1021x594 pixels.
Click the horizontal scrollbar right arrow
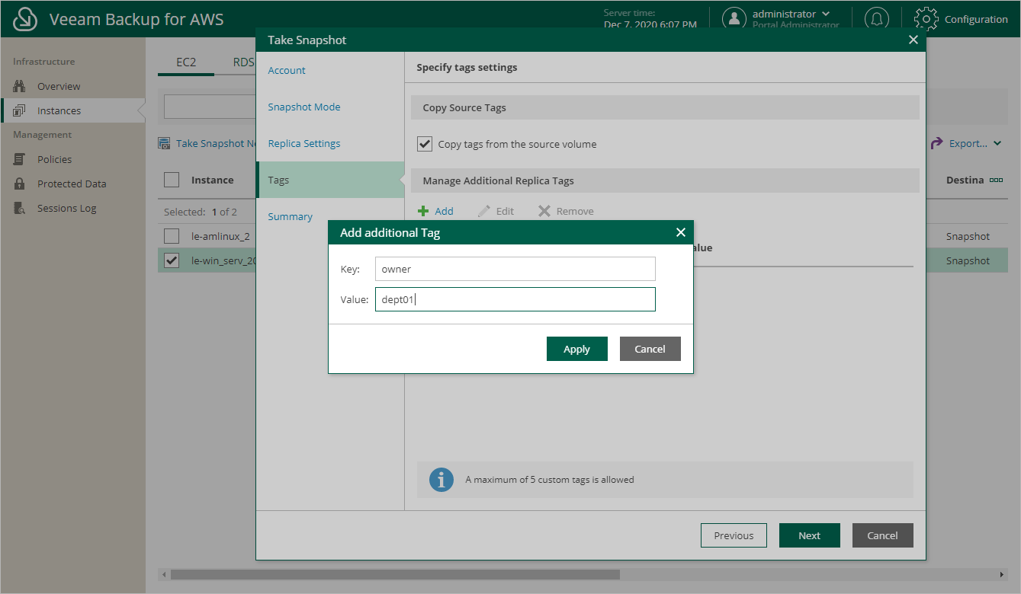point(1002,574)
